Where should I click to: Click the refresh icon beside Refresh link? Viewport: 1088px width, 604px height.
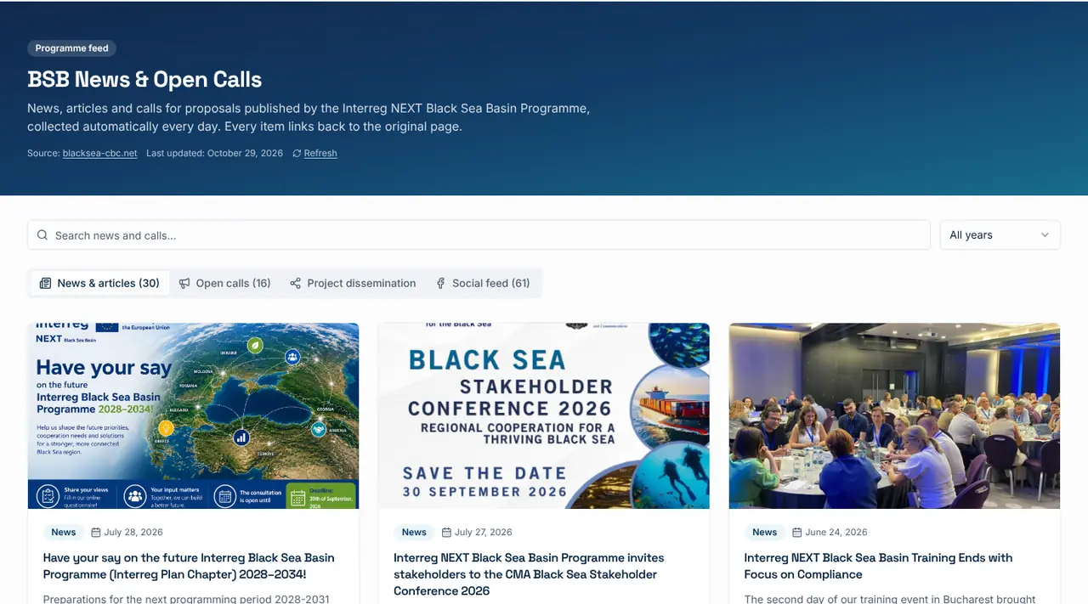pos(297,154)
